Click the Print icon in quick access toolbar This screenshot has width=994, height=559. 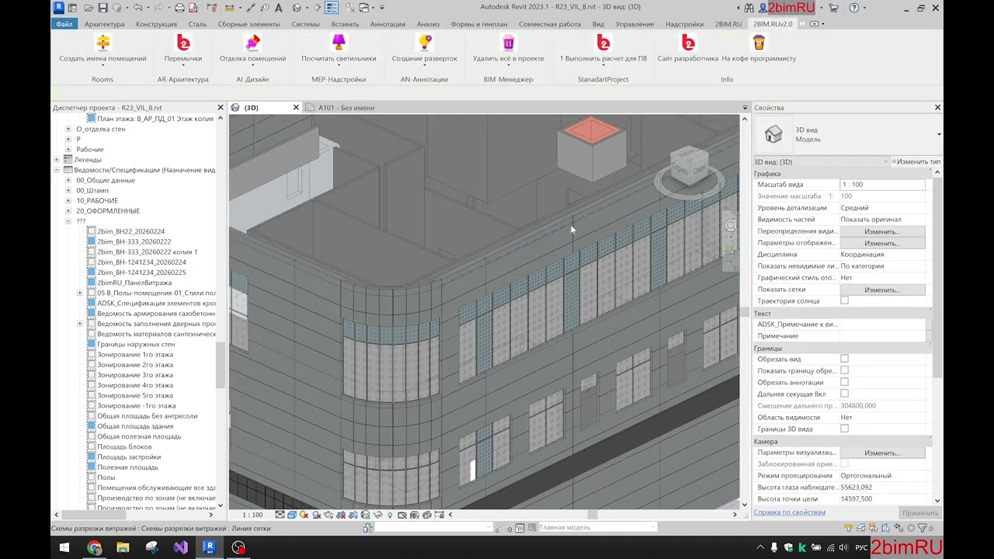click(179, 8)
